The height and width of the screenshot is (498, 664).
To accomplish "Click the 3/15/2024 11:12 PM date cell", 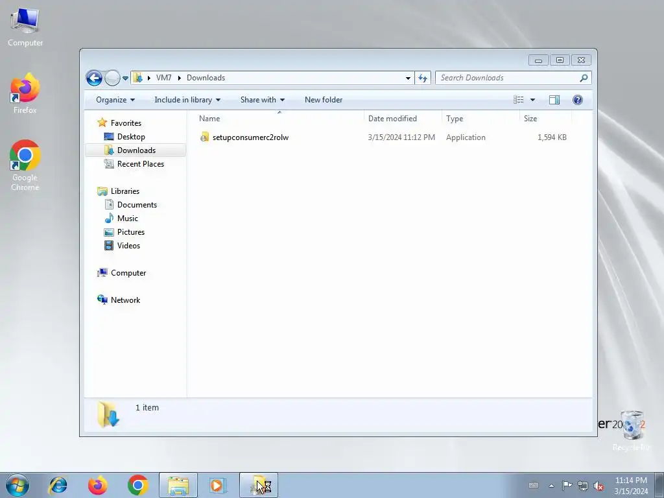I will tap(401, 137).
